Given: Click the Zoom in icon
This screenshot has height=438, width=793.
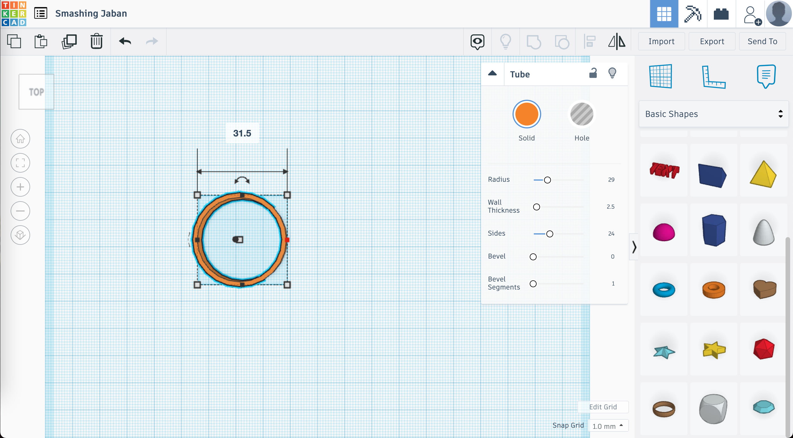Looking at the screenshot, I should pos(20,187).
